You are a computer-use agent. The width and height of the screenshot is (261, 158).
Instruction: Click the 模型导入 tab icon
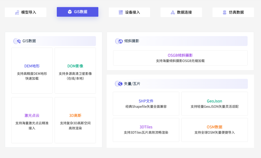(x=17, y=12)
